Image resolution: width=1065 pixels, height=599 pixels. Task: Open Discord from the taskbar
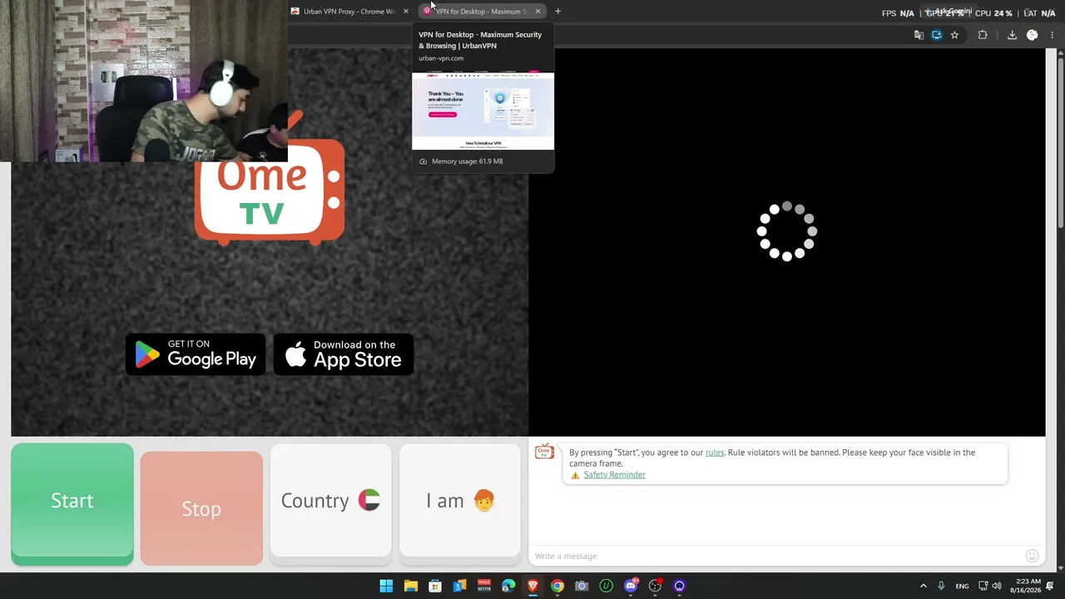[x=631, y=586]
